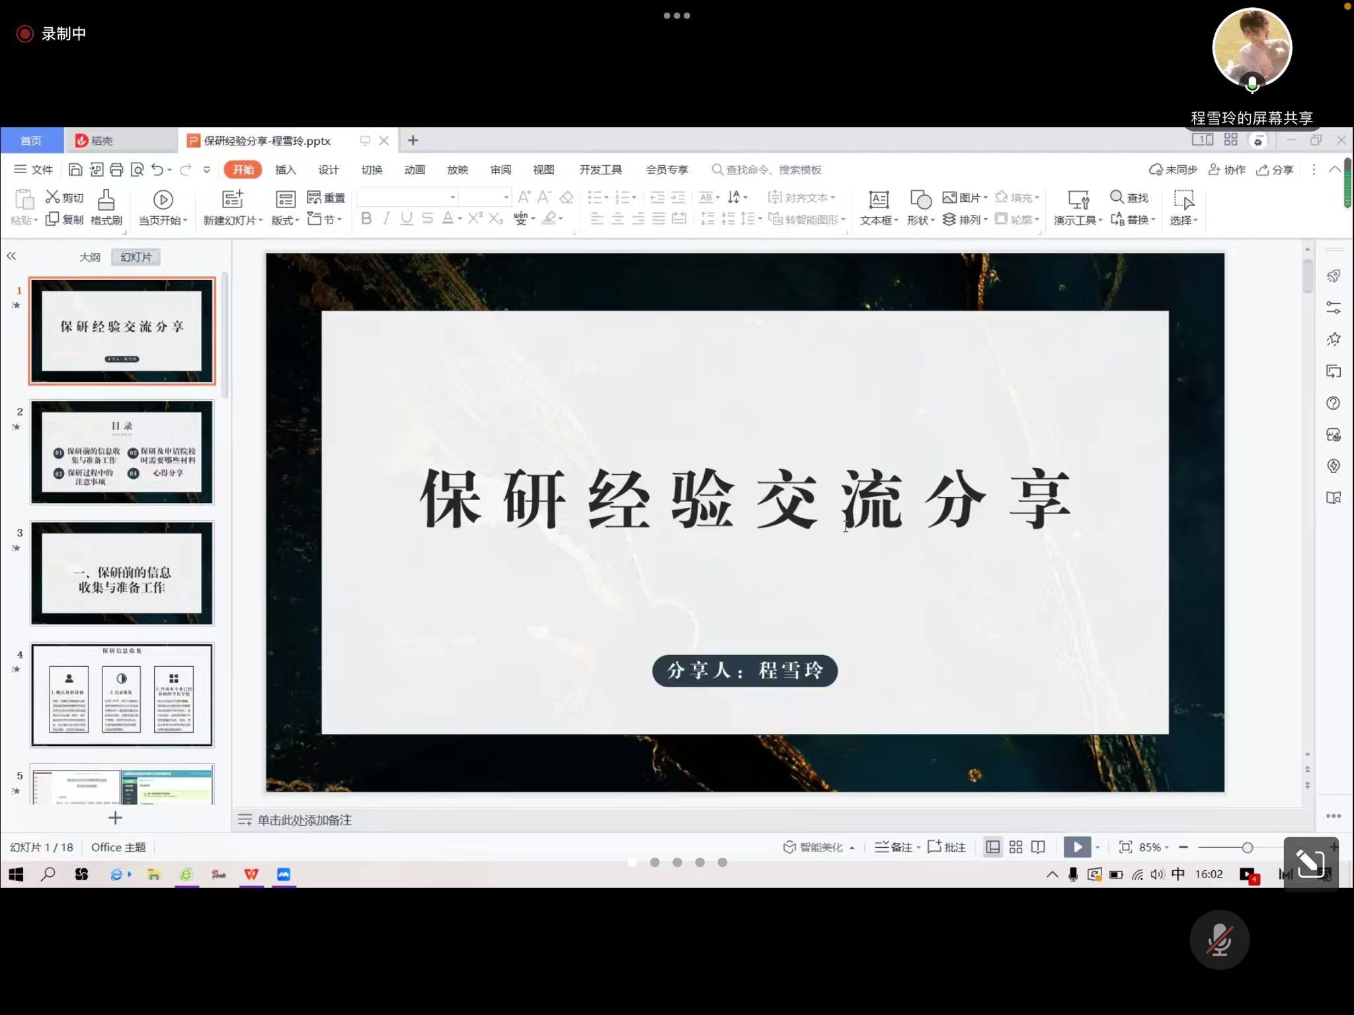Click 智能美化 in the status bar
The image size is (1354, 1015).
tap(819, 846)
